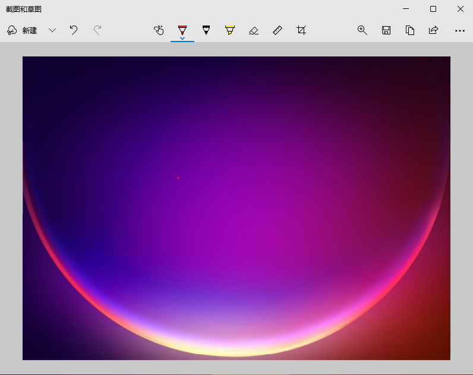Click the 新建 new snip button
The height and width of the screenshot is (375, 473).
point(23,30)
